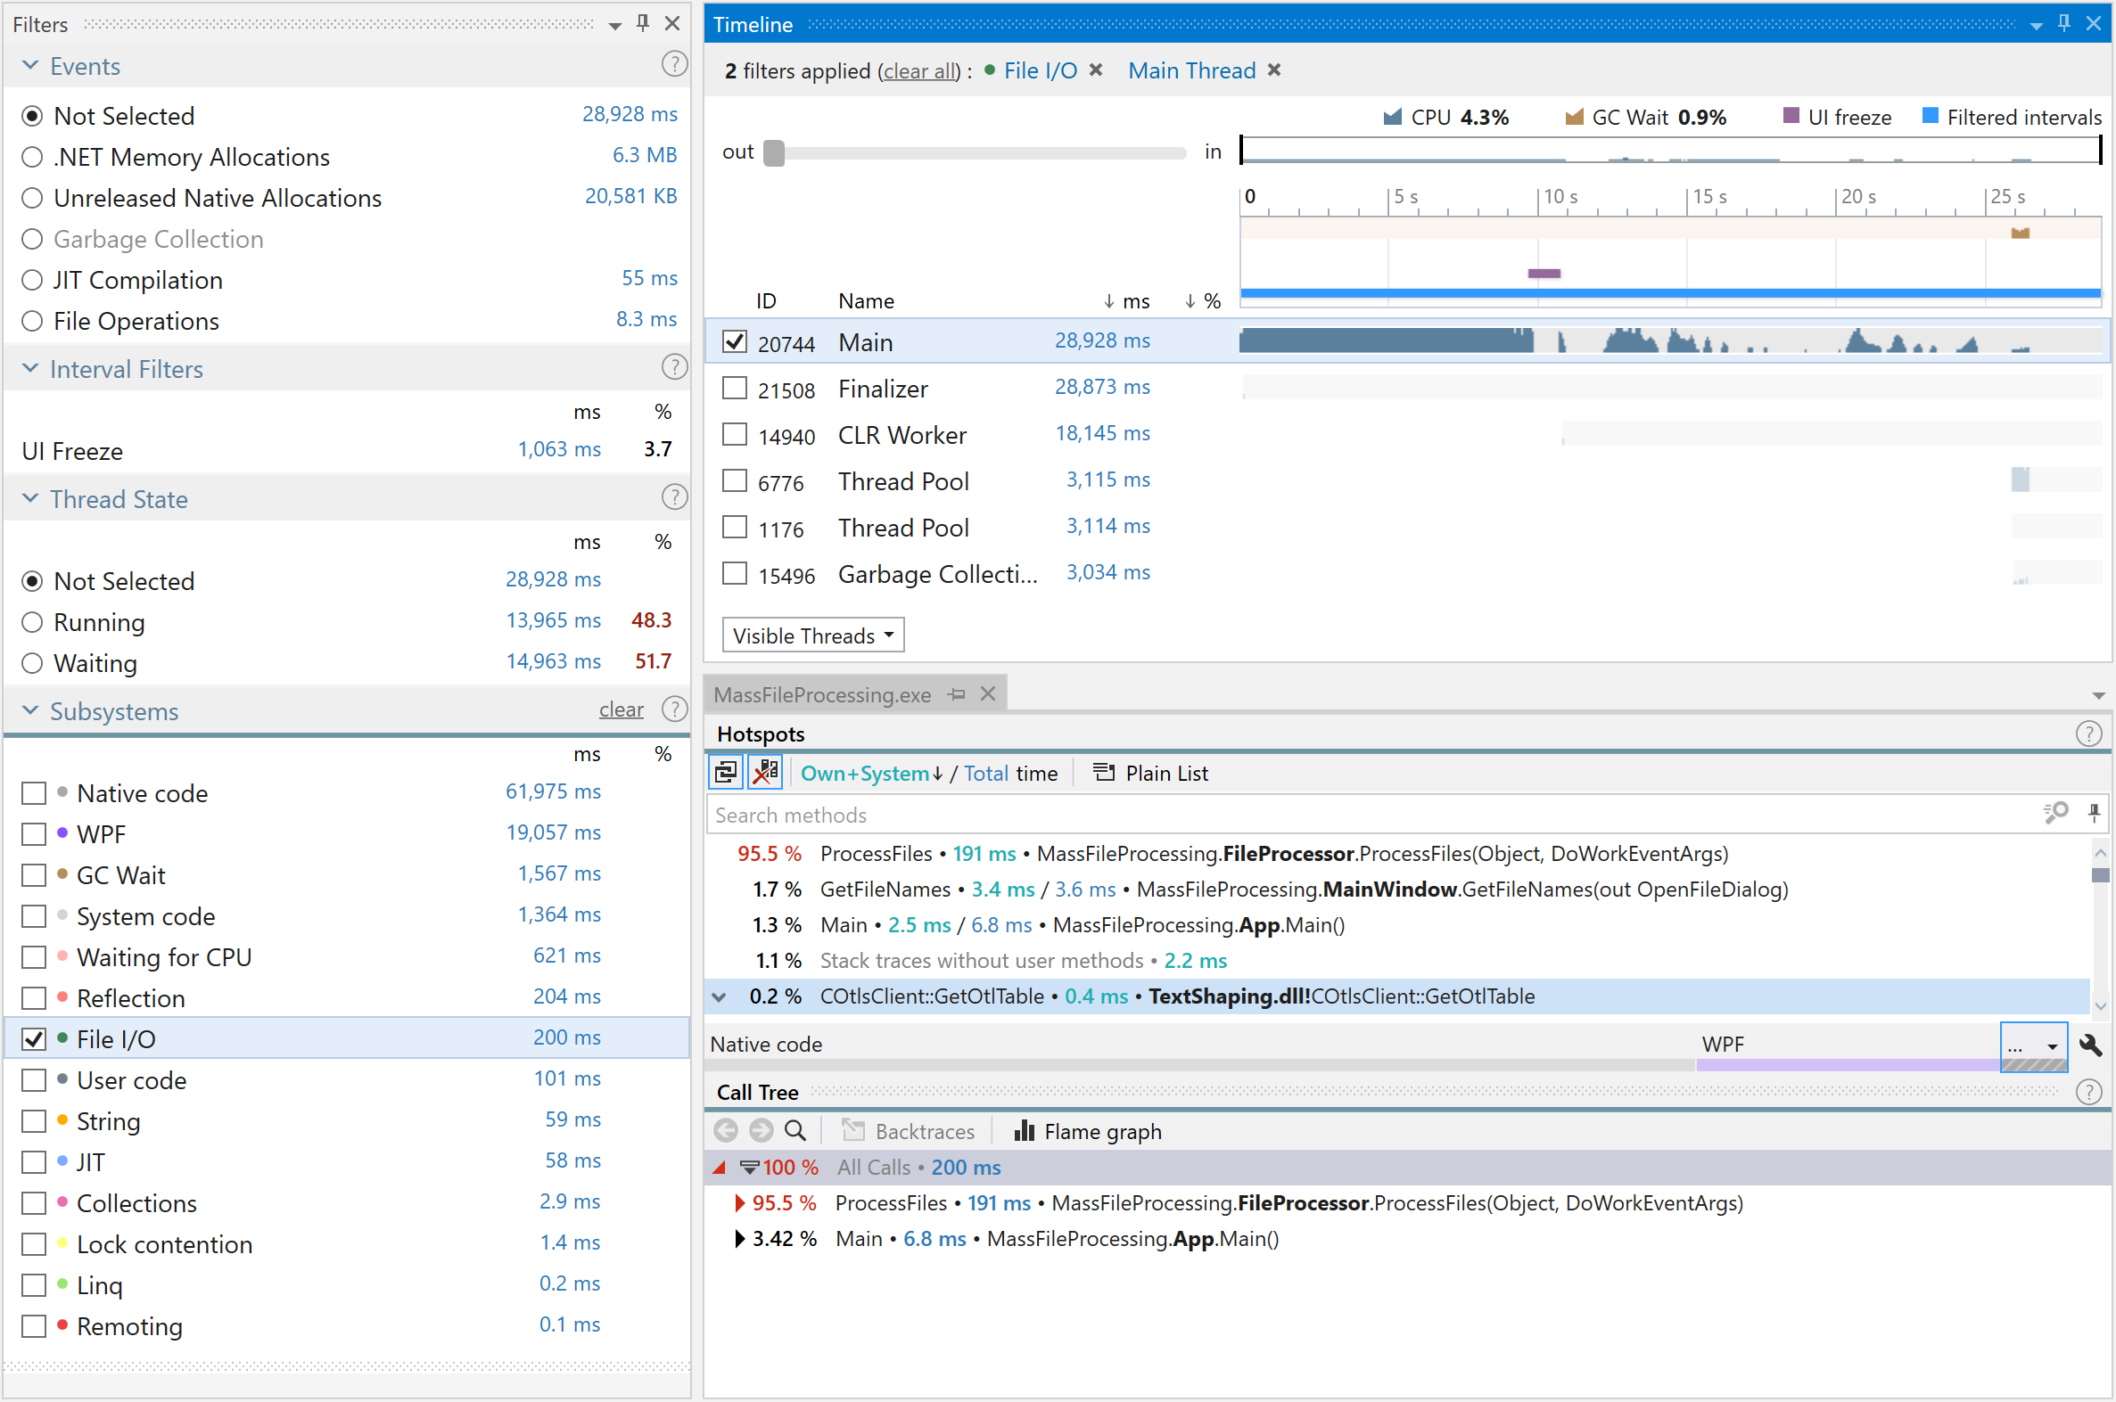2116x1402 pixels.
Task: Toggle hide system functions in Hotspots
Action: click(764, 771)
